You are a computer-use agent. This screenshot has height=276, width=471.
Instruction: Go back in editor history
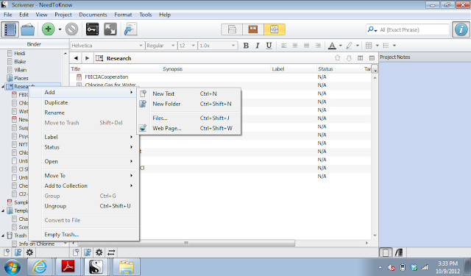pyautogui.click(x=76, y=58)
